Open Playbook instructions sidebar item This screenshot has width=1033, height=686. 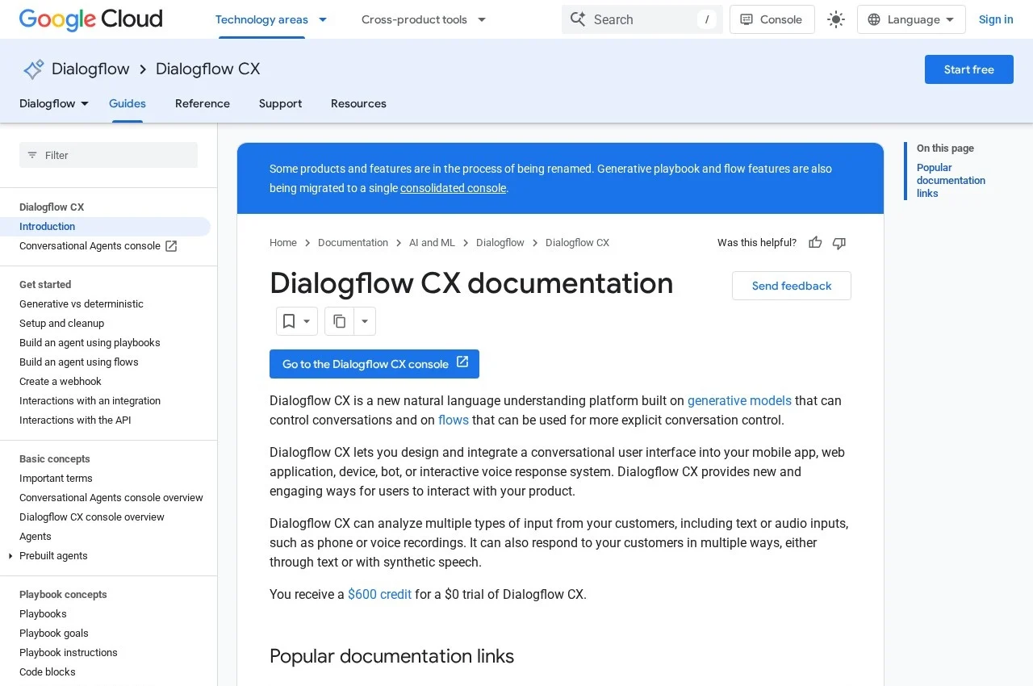click(69, 653)
